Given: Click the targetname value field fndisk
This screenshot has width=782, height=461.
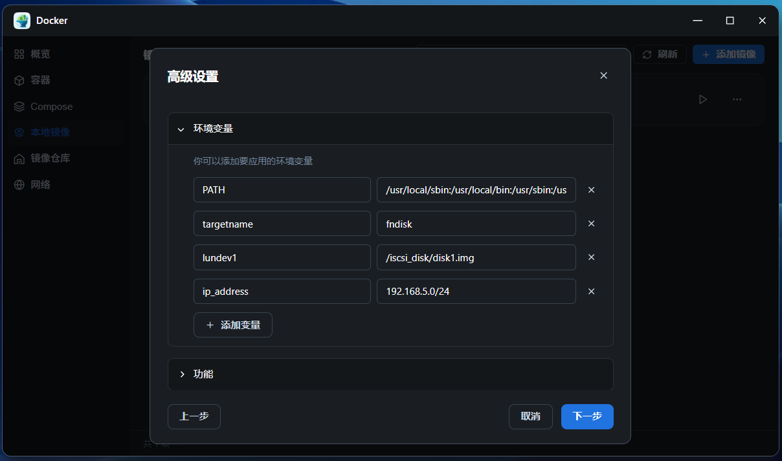Looking at the screenshot, I should tap(476, 224).
